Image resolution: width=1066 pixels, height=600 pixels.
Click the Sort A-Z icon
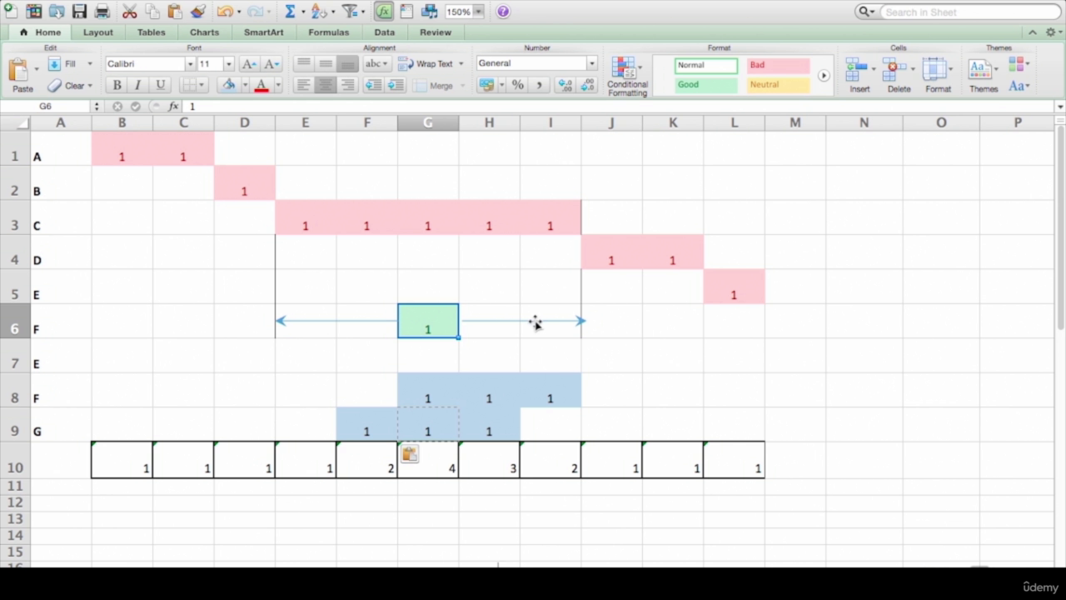(x=319, y=11)
